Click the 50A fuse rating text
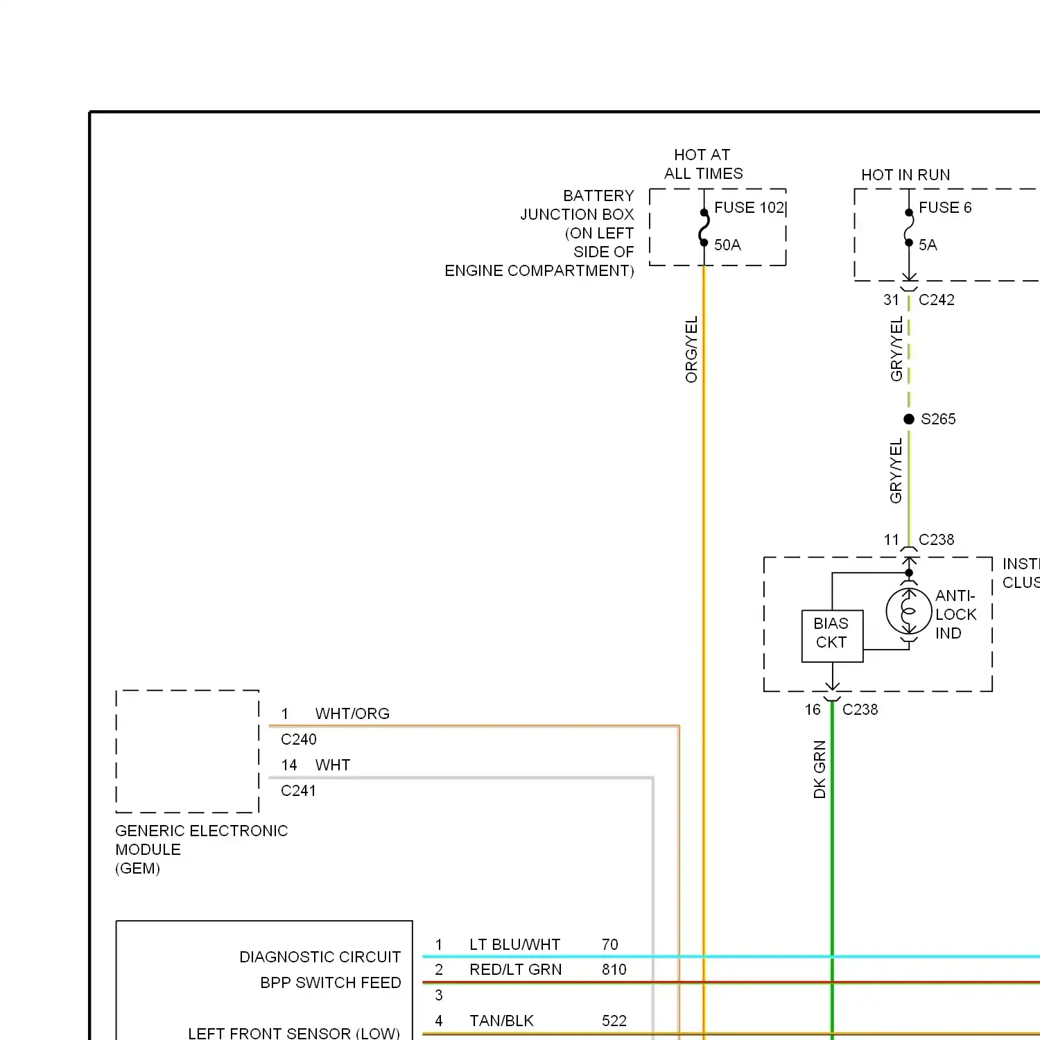The width and height of the screenshot is (1040, 1040). tap(727, 245)
